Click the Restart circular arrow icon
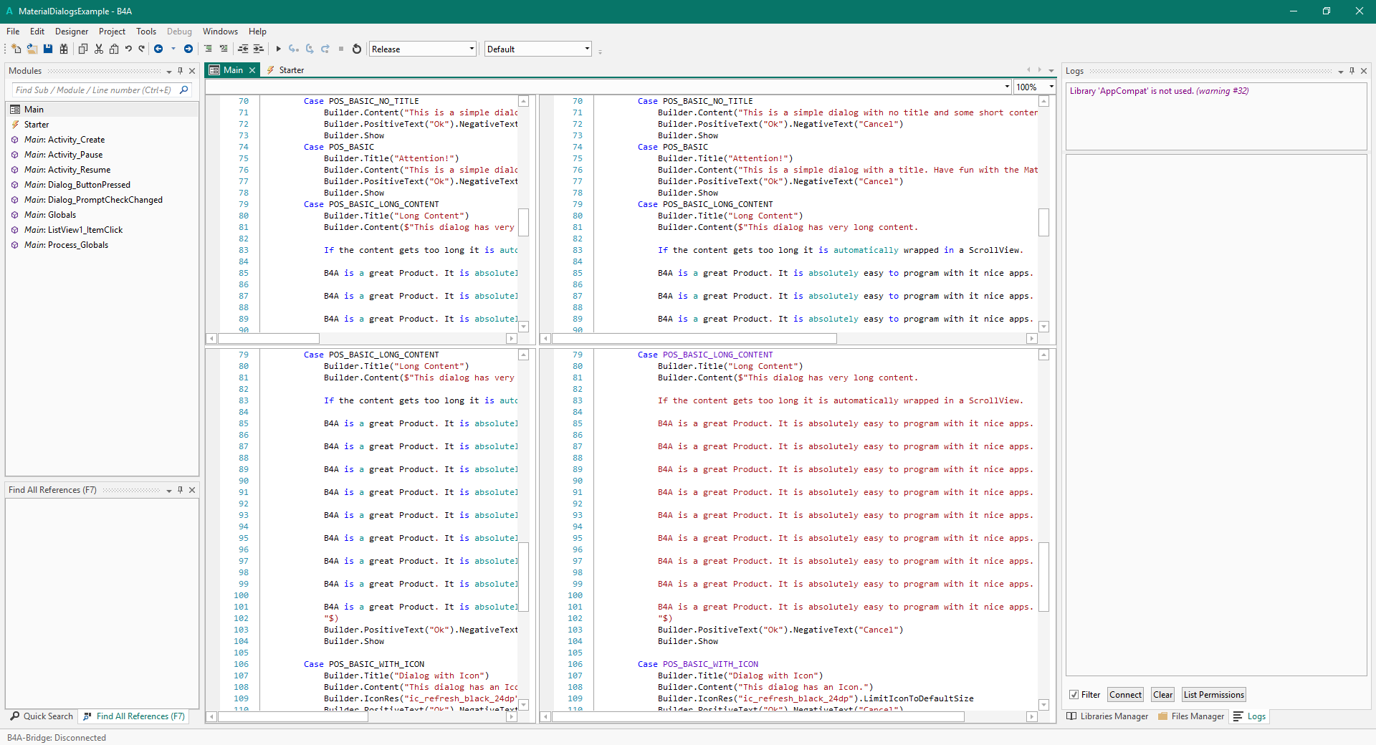The width and height of the screenshot is (1376, 745). coord(357,49)
